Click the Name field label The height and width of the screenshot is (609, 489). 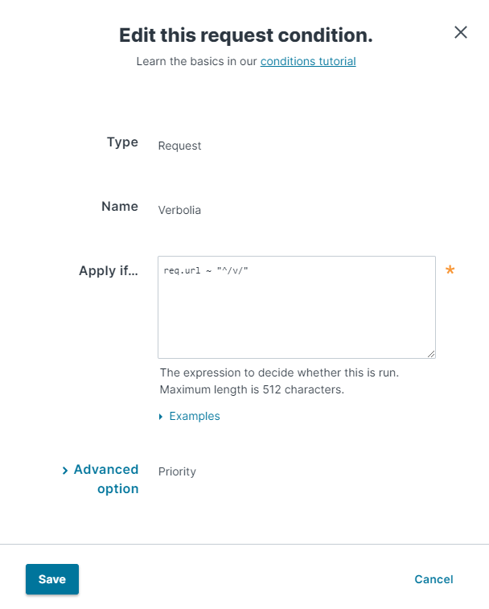point(120,206)
